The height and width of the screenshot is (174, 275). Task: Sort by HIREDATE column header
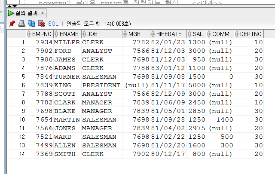169,34
